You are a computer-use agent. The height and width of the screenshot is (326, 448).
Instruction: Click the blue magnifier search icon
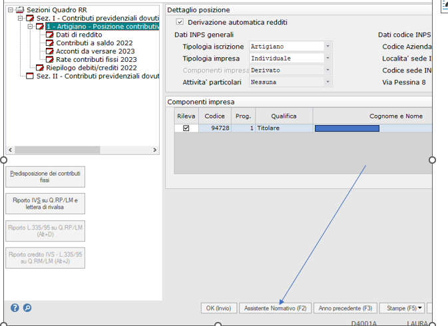[x=27, y=307]
